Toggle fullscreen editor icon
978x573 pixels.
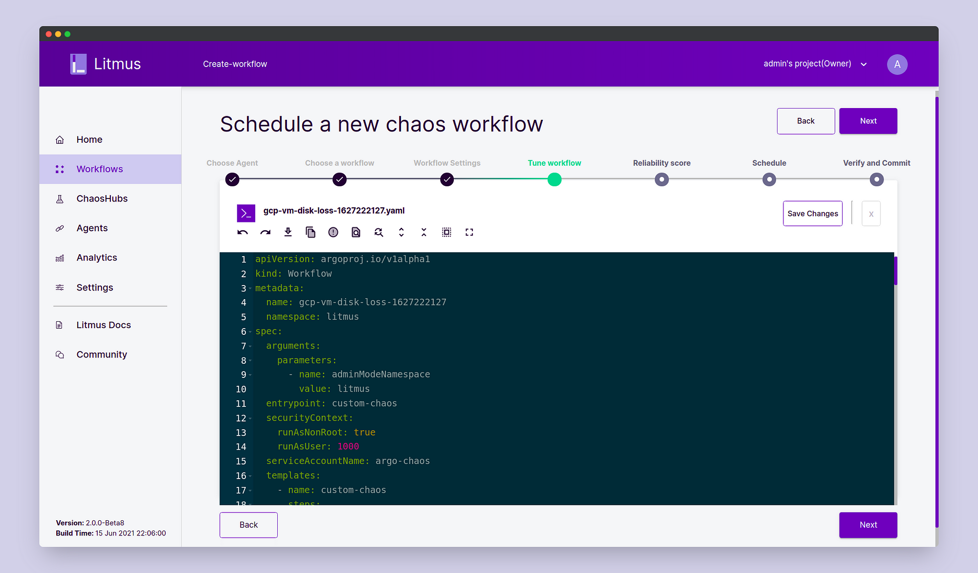[469, 232]
